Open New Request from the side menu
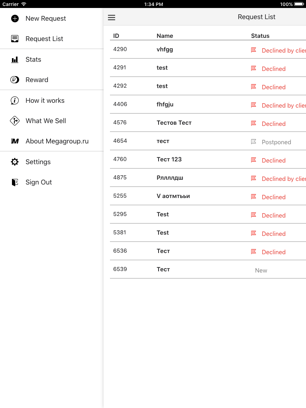This screenshot has height=408, width=306. click(x=52, y=18)
